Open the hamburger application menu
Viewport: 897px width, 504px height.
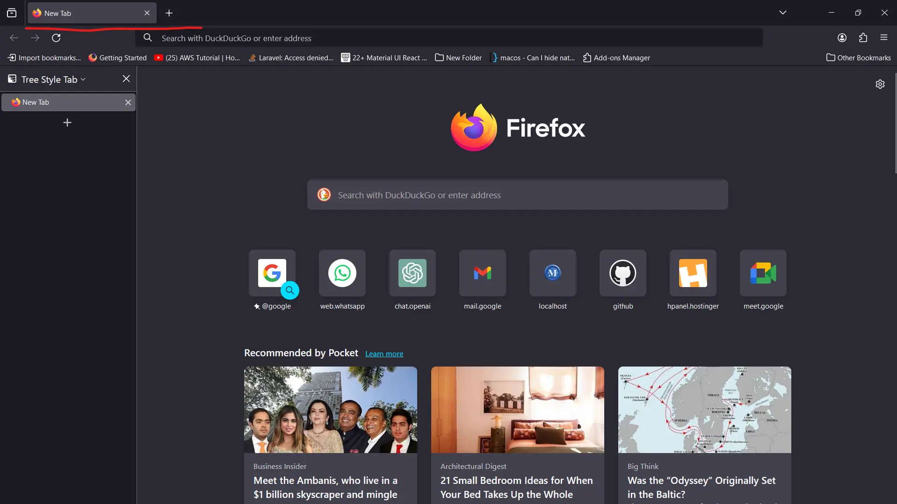pos(883,38)
